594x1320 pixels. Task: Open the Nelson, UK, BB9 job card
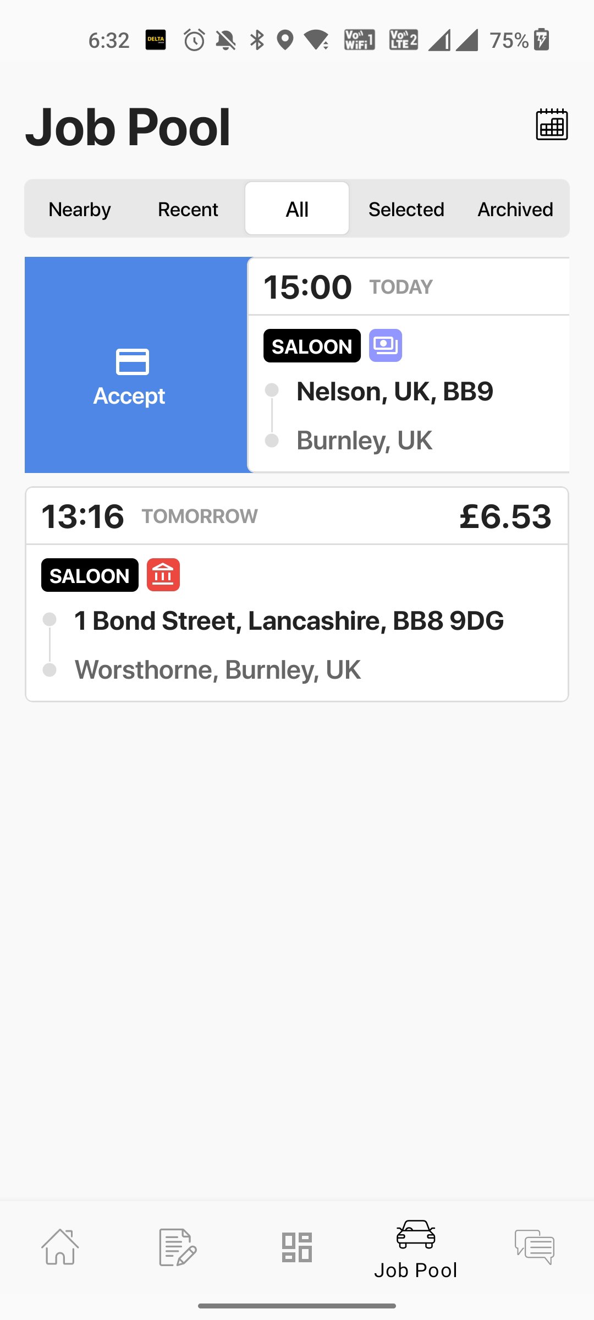pos(394,392)
